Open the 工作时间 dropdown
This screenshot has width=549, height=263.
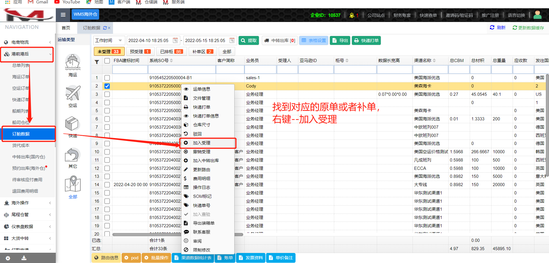109,41
